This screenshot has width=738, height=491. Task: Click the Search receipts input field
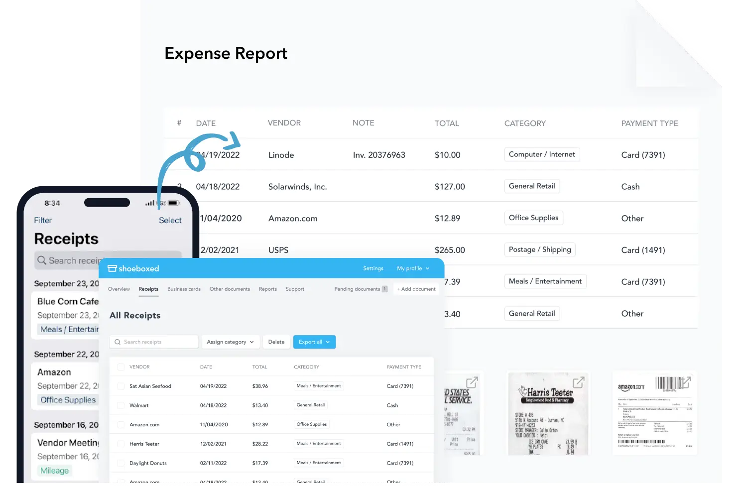click(x=154, y=342)
